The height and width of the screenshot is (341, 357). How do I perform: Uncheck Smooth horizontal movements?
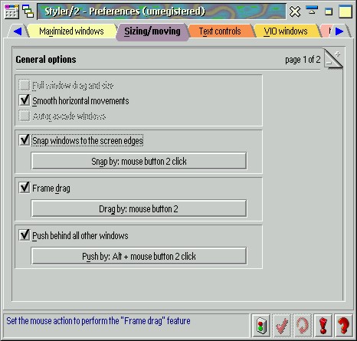coord(25,100)
